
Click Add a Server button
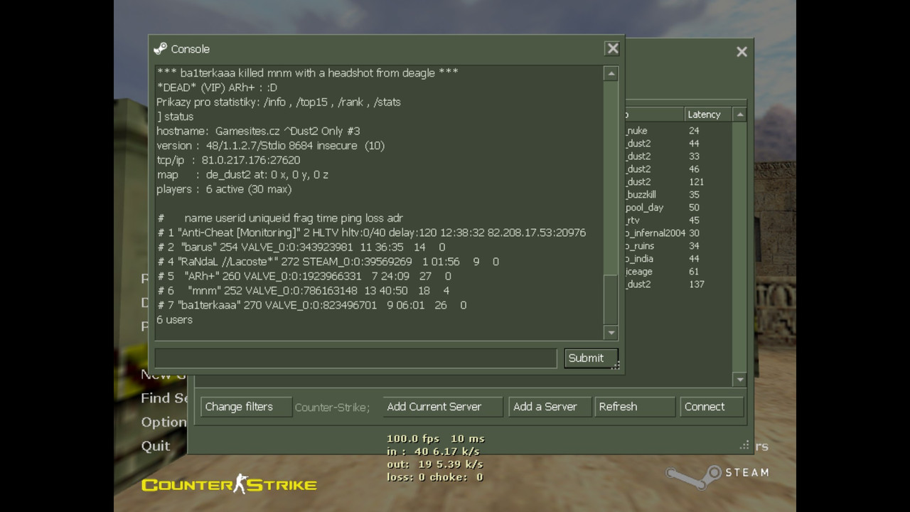[x=548, y=407]
